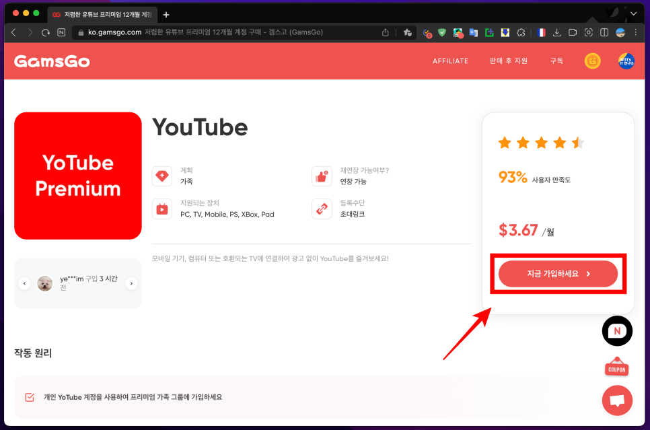Open the extensions puzzle icon
Image resolution: width=650 pixels, height=430 pixels.
(x=521, y=32)
